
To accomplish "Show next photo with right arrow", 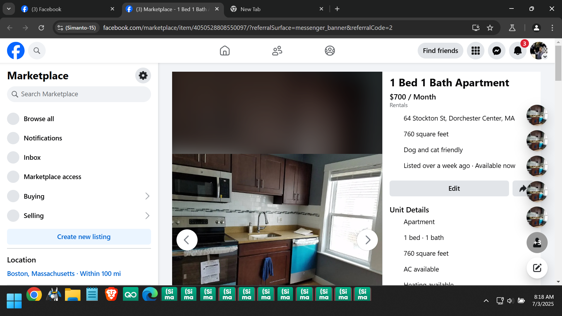I will pos(367,240).
